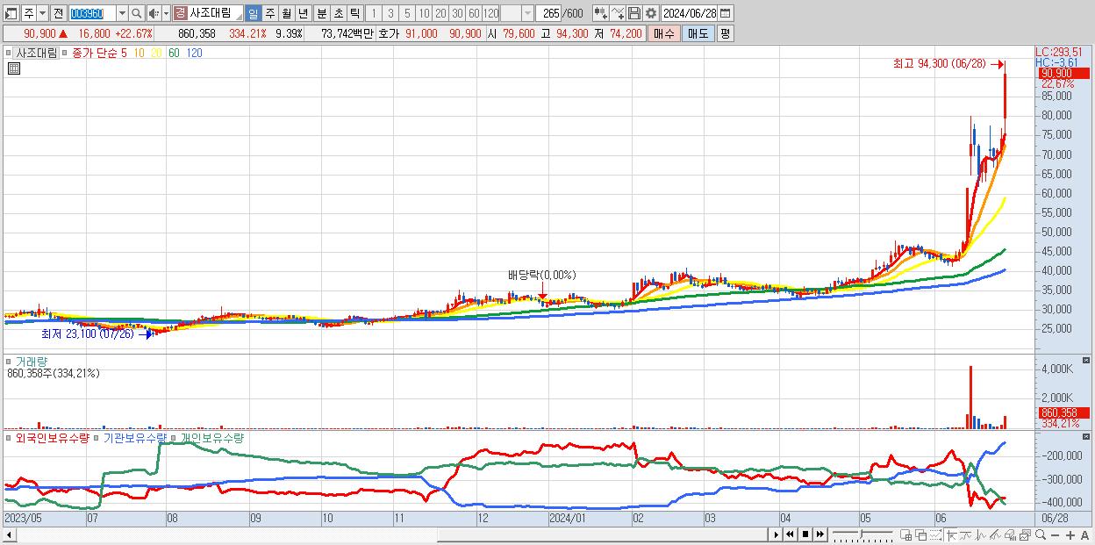Click the 30 interval button
Screen dimensions: 1095x545
pos(457,13)
